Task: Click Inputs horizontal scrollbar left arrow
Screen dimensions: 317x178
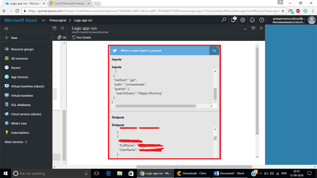Action: point(114,106)
